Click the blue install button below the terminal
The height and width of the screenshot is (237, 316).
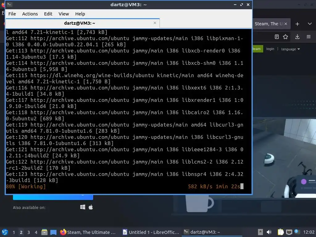point(53,197)
